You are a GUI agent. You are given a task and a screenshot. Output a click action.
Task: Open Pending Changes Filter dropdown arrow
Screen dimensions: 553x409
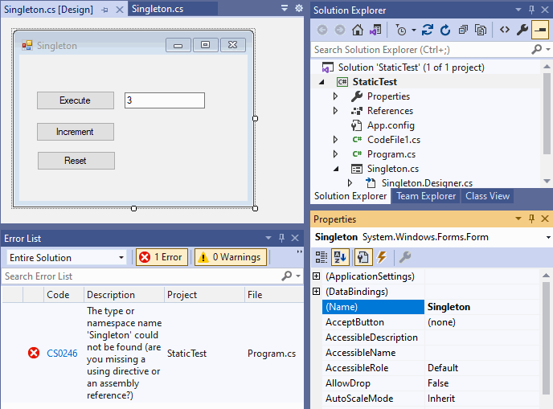coord(414,30)
